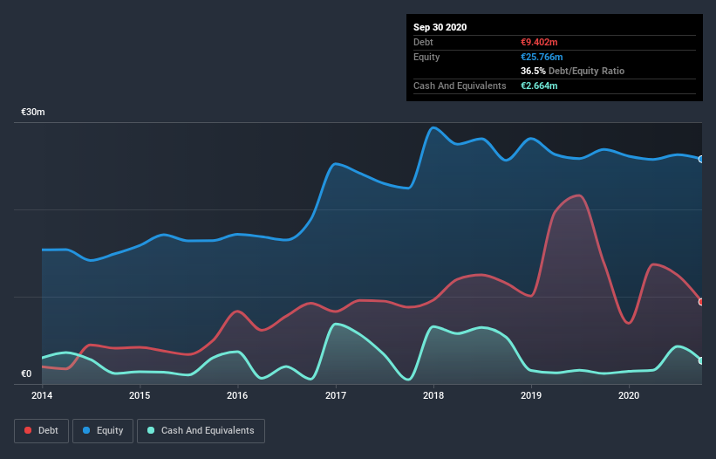Click the €9.402m debt value
The image size is (716, 459).
tap(539, 42)
